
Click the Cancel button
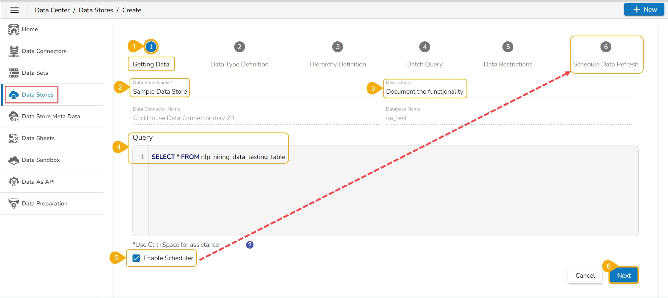585,275
